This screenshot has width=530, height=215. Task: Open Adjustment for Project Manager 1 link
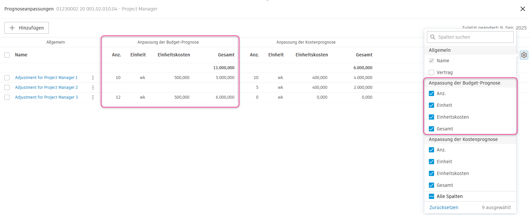[x=46, y=78]
